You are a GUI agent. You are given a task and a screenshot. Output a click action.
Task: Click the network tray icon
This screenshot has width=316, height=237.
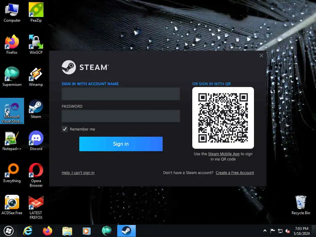tap(280, 231)
